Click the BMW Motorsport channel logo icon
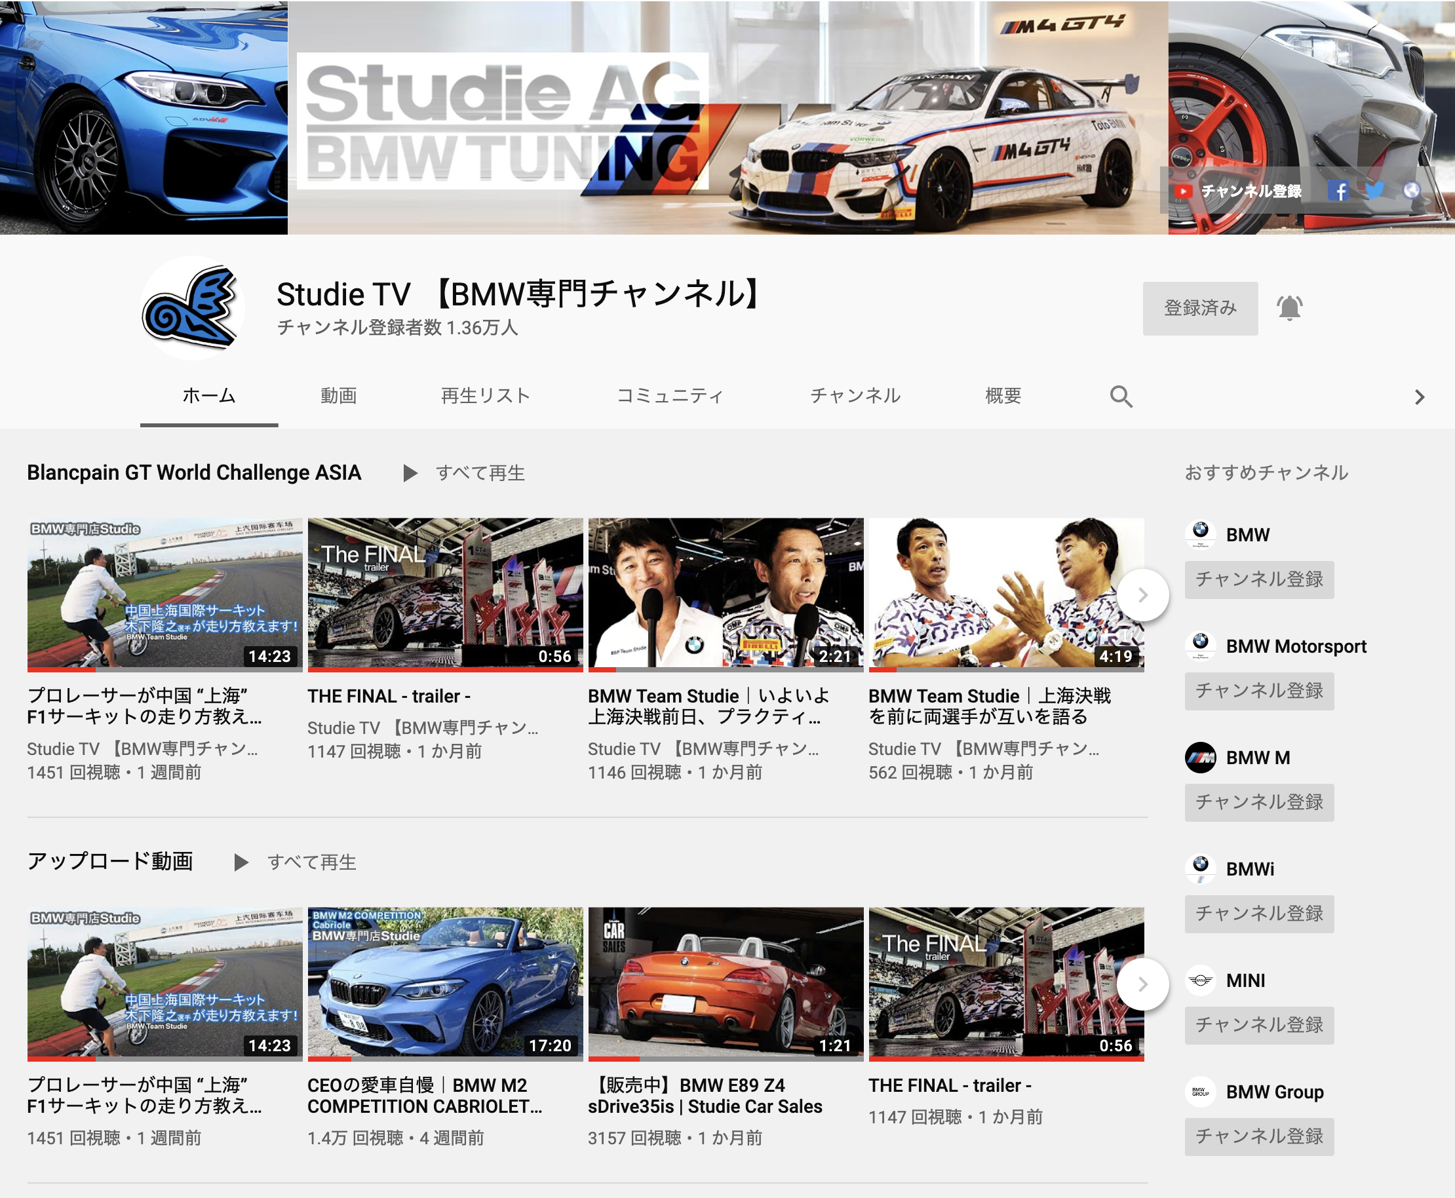The image size is (1455, 1198). point(1200,646)
